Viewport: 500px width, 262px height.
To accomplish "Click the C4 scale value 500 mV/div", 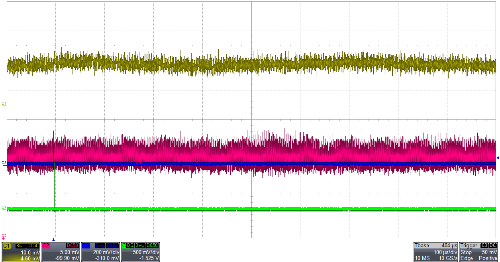I will (146, 252).
